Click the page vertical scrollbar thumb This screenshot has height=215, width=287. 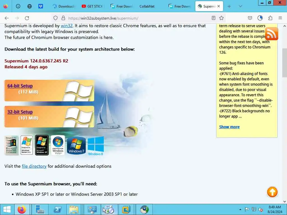(x=284, y=63)
